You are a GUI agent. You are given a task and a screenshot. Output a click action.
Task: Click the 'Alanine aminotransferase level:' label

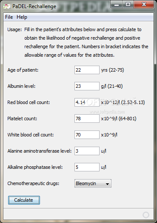[40, 151]
